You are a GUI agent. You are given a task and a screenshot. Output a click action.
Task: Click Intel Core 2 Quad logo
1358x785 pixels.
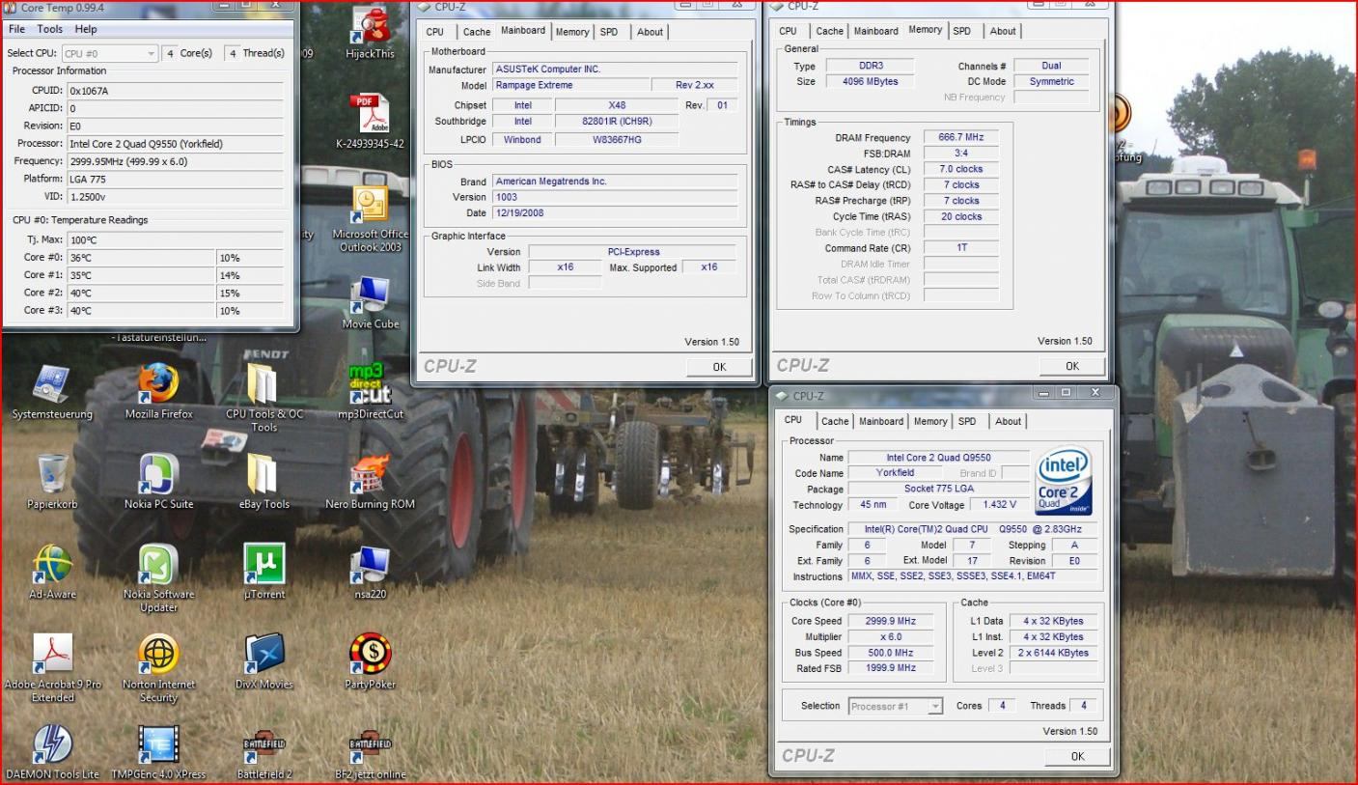(1064, 481)
